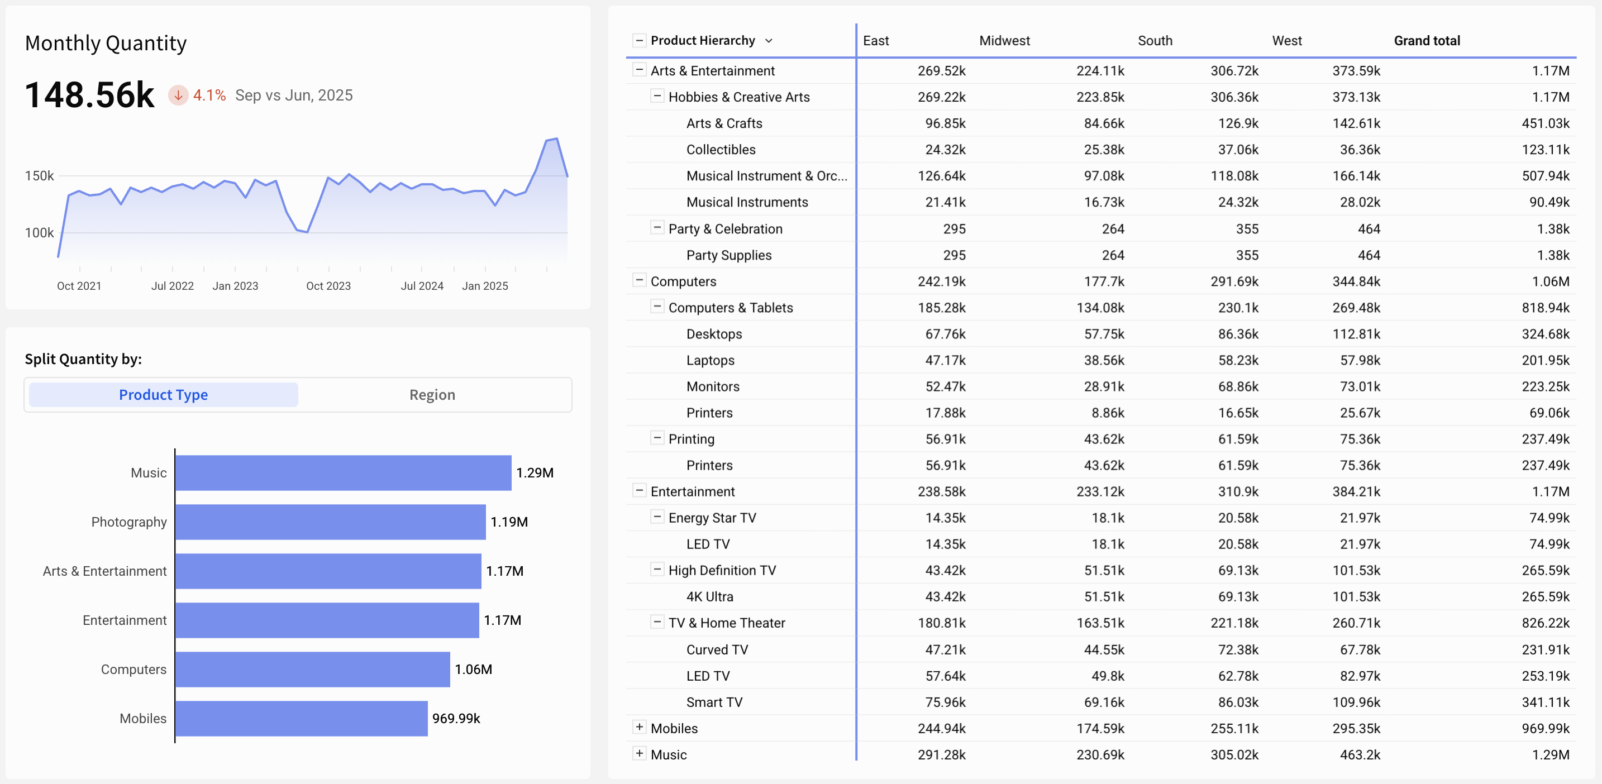
Task: Expand the Mobiles row
Action: pos(638,727)
